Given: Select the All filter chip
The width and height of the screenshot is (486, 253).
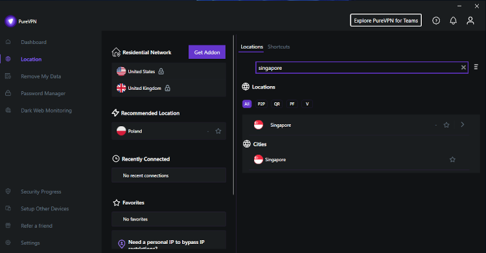Looking at the screenshot, I should coord(247,104).
